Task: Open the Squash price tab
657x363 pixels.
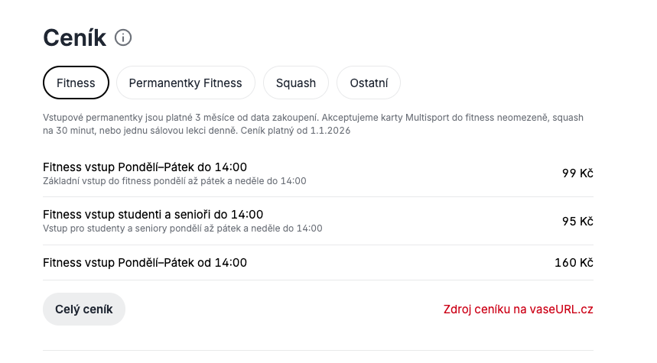Action: 296,83
